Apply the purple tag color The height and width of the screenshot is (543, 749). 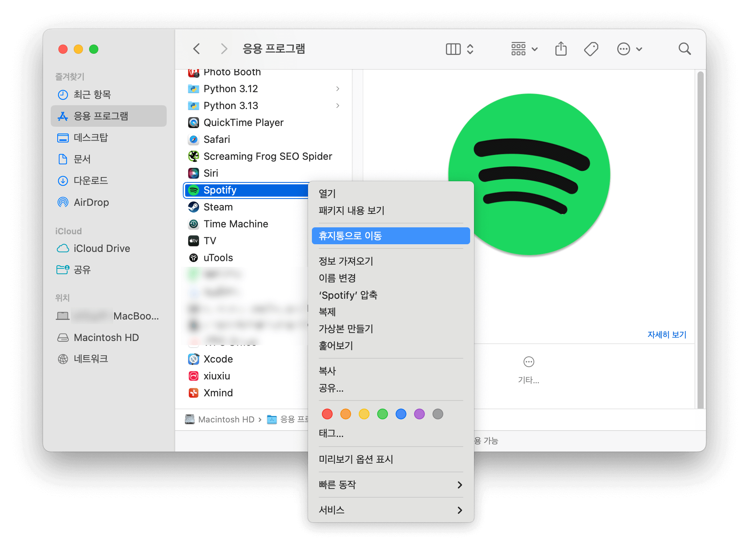coord(419,414)
